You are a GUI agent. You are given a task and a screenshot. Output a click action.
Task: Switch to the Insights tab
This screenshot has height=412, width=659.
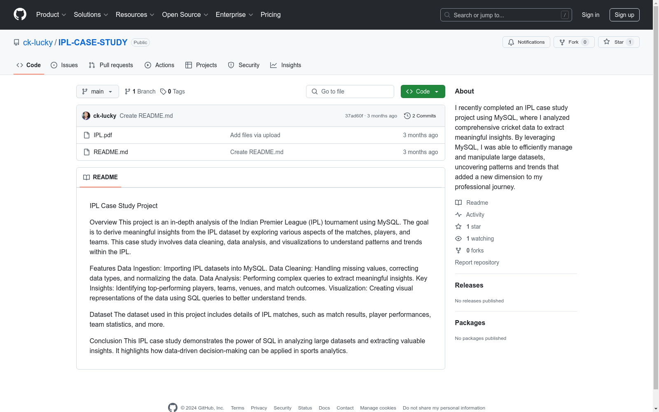click(x=286, y=65)
